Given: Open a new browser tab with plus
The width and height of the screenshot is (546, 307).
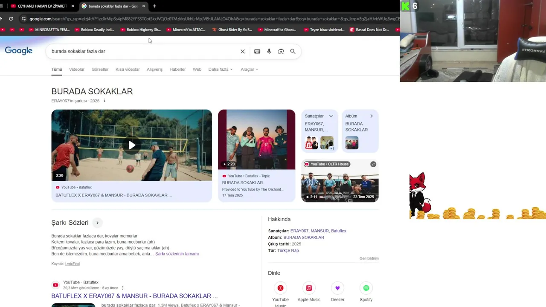Looking at the screenshot, I should pyautogui.click(x=154, y=6).
